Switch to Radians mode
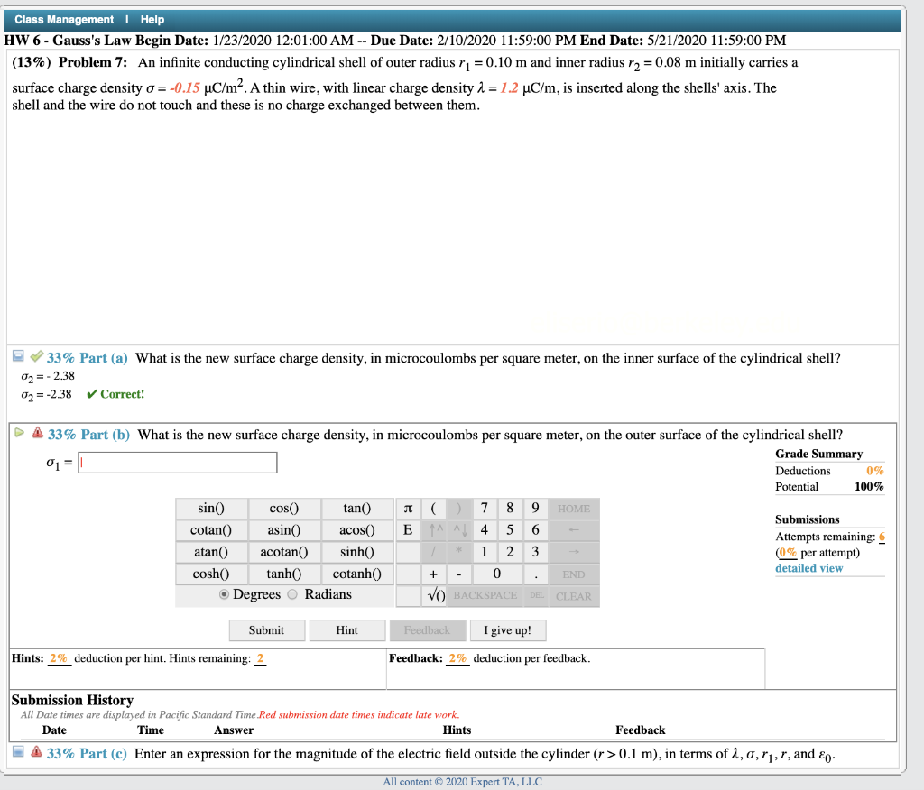 (292, 594)
